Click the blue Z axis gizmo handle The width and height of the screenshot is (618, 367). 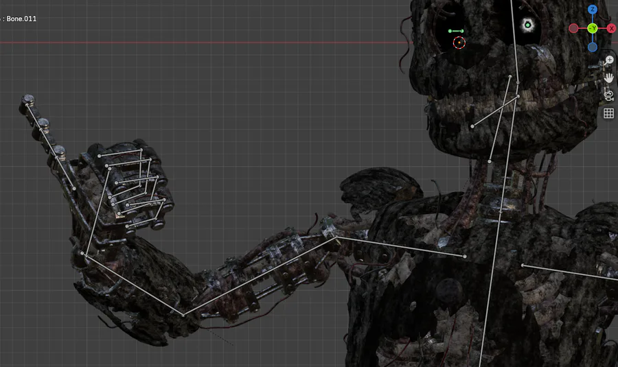click(593, 10)
